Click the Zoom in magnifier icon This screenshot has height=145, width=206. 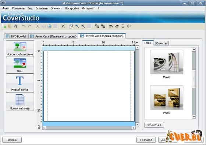click(x=77, y=26)
